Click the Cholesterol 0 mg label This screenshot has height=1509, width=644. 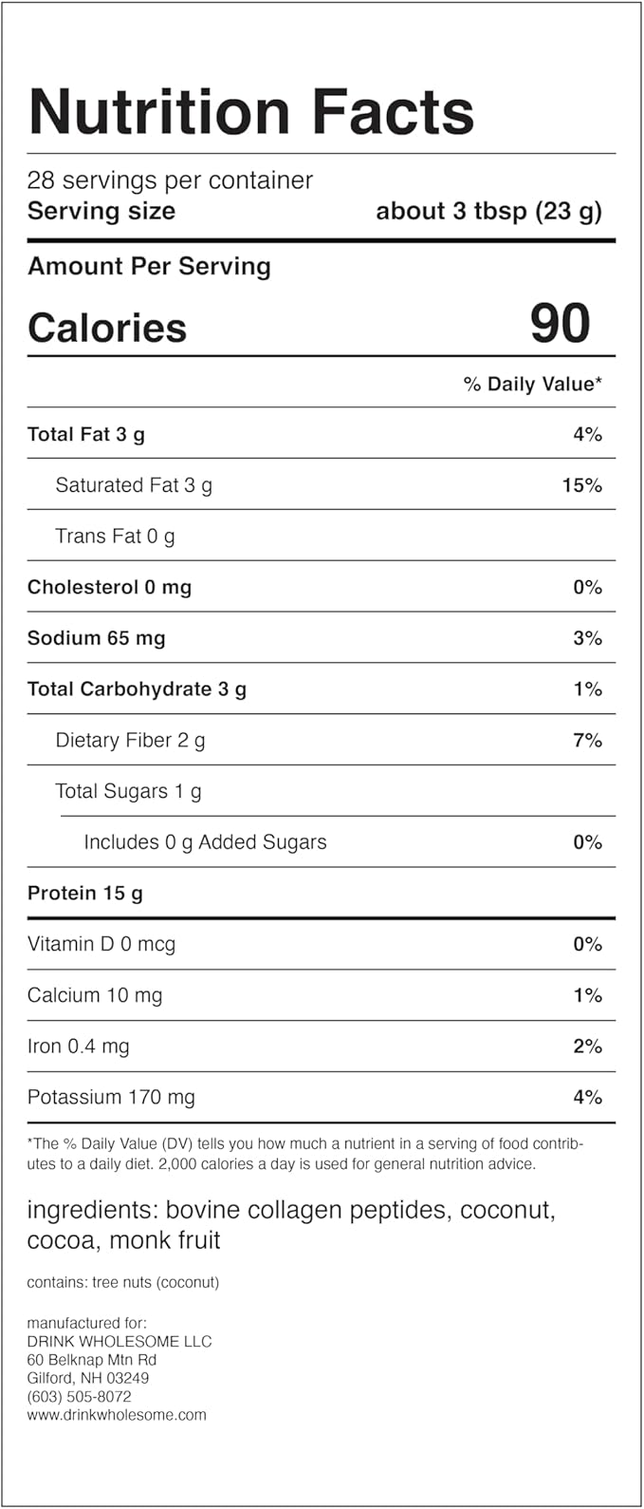tap(109, 588)
